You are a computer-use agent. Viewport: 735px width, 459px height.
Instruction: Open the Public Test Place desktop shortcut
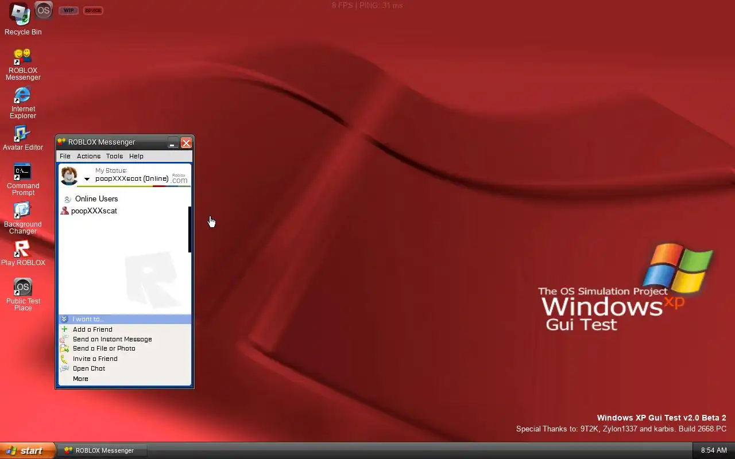point(23,295)
